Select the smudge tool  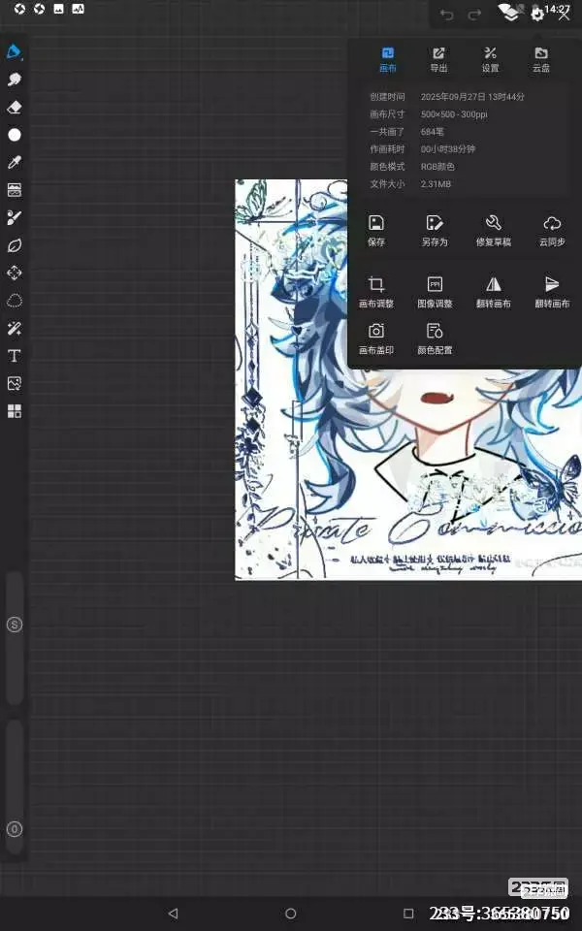[15, 80]
